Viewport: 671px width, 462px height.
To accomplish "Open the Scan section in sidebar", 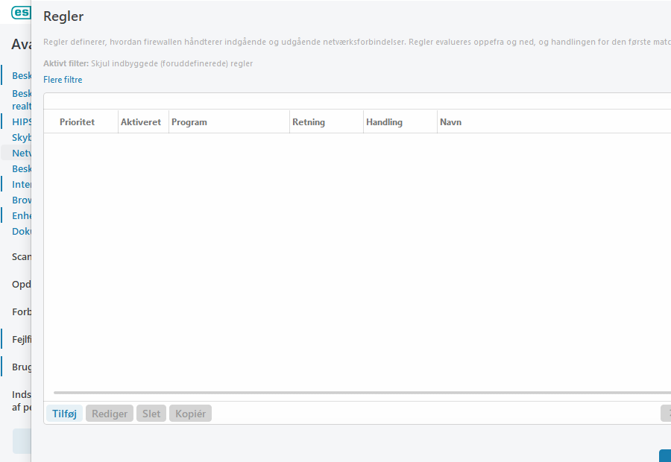I will coord(22,256).
